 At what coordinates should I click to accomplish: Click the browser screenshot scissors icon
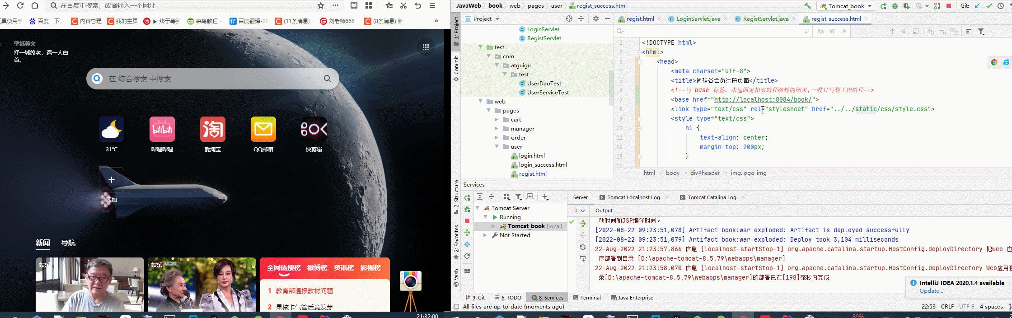pos(403,5)
